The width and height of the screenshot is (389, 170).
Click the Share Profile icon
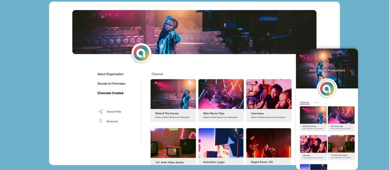coord(101,112)
